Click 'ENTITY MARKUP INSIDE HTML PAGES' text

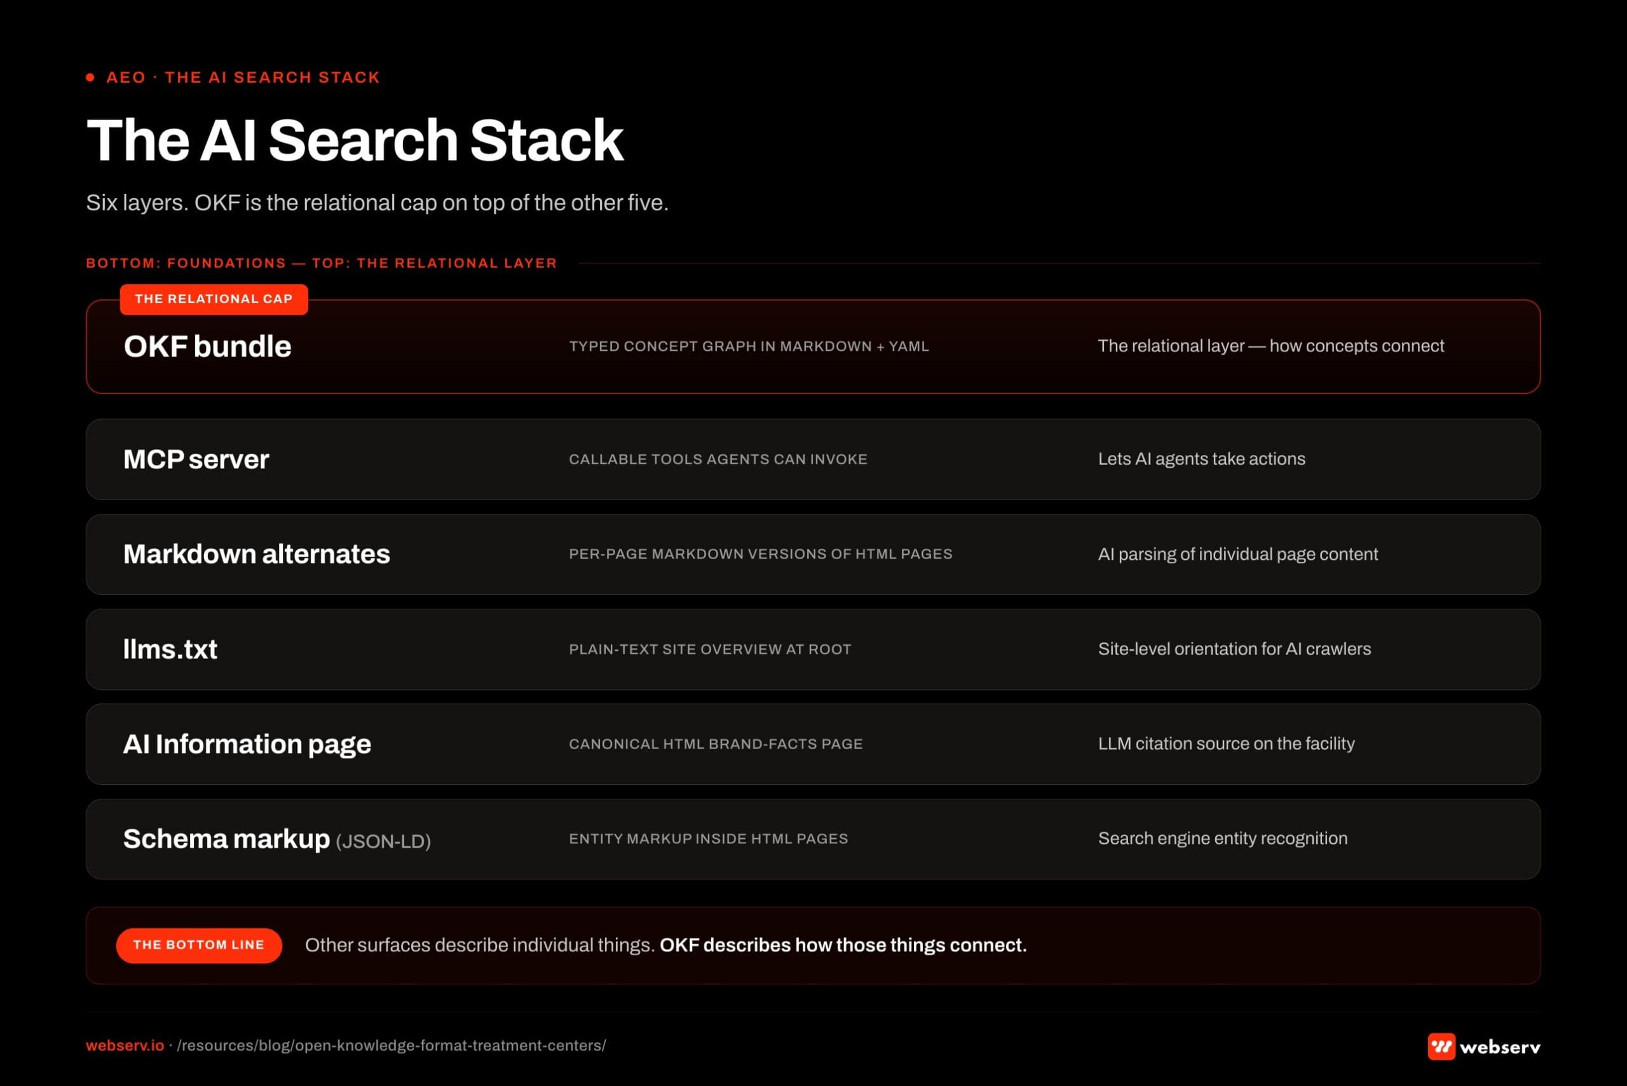709,839
